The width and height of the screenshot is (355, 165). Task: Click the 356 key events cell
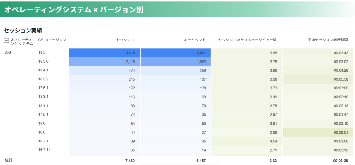point(175,71)
